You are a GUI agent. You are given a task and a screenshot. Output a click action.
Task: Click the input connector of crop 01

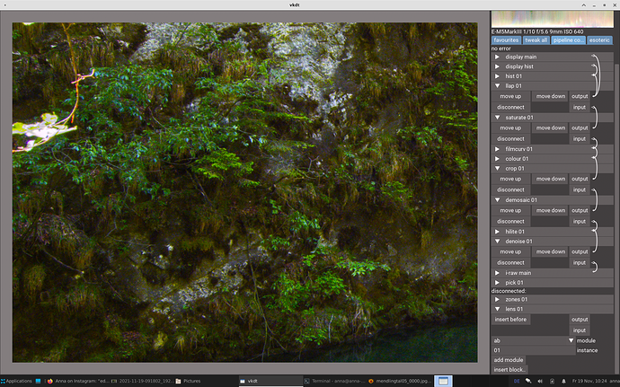click(580, 189)
